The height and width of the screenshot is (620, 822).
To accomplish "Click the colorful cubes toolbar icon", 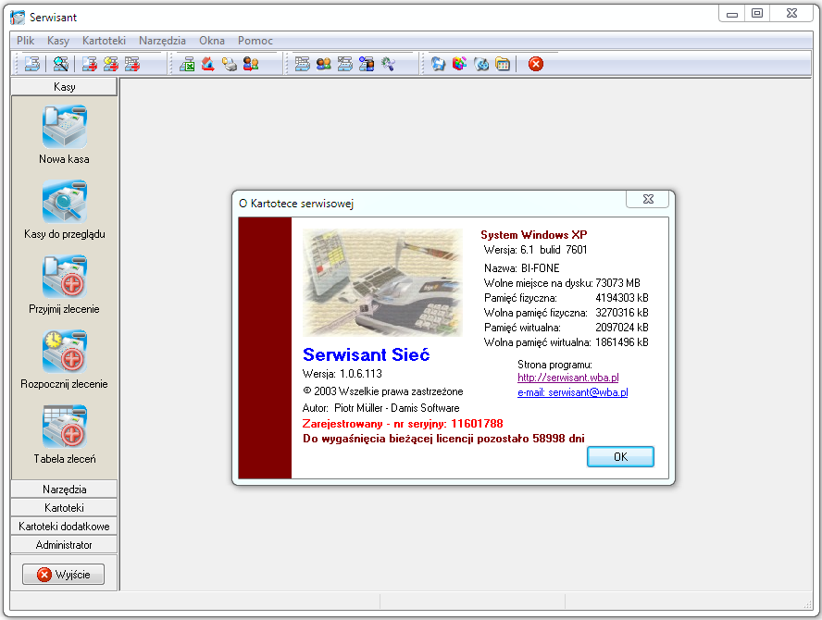I will (x=460, y=64).
